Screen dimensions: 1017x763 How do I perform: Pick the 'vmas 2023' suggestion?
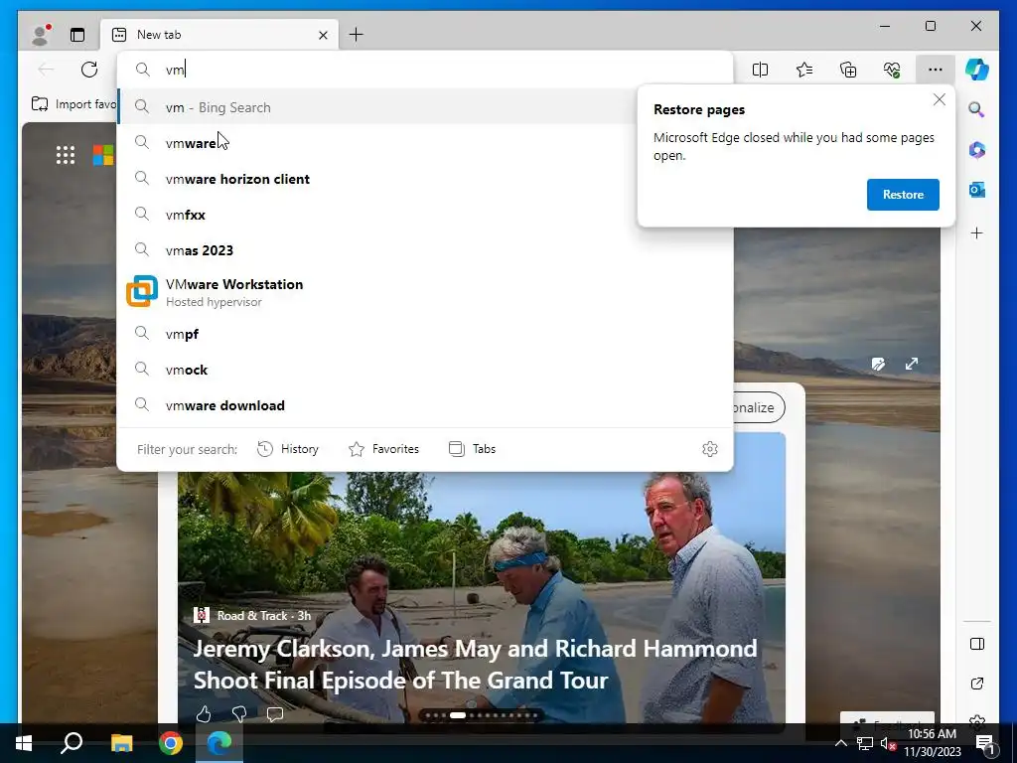point(425,250)
